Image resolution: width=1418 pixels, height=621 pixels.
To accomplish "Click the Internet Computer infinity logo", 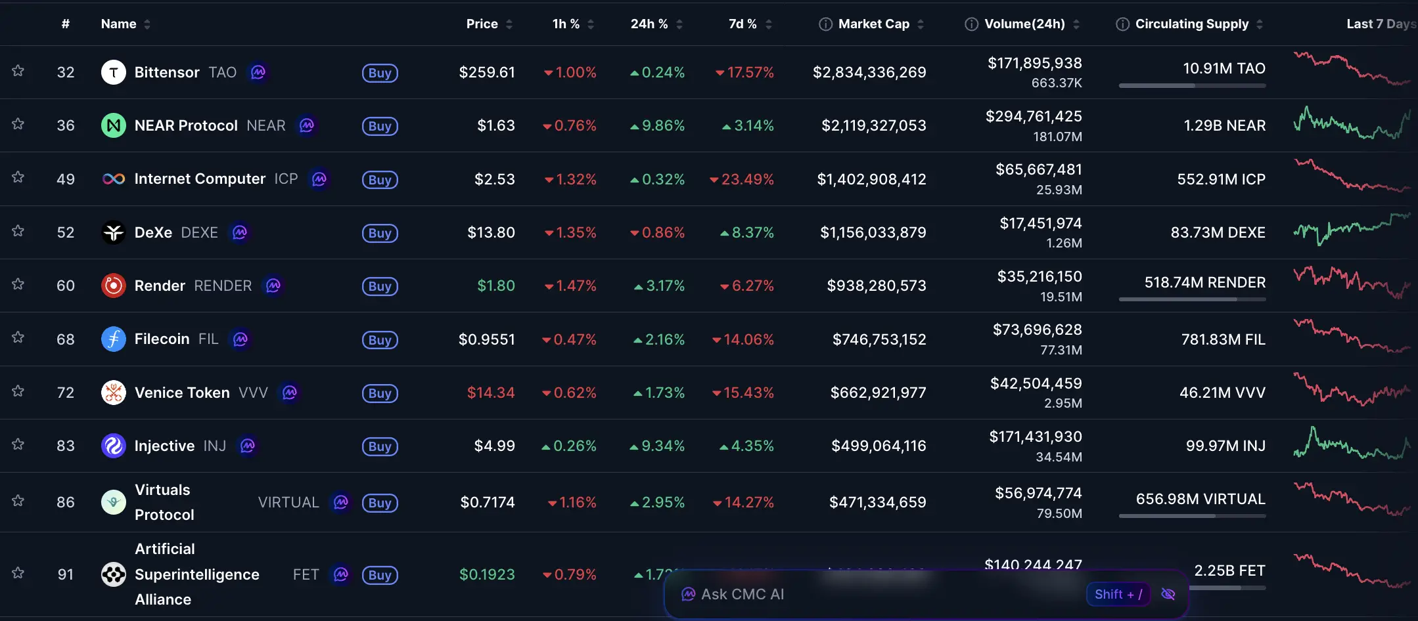I will tap(114, 179).
